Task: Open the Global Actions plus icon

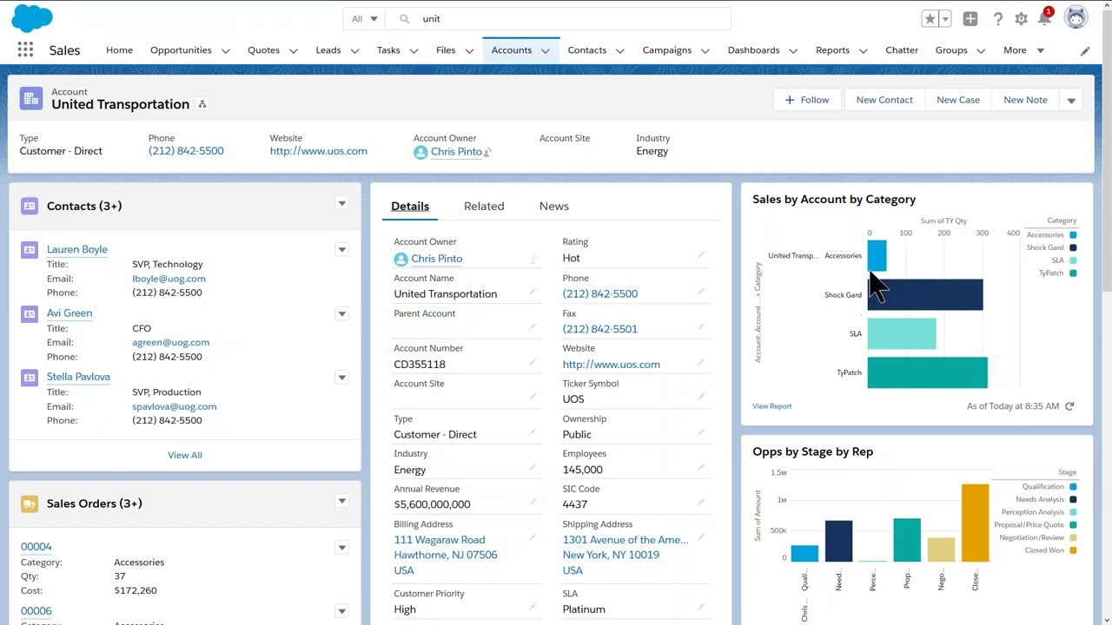Action: (x=970, y=19)
